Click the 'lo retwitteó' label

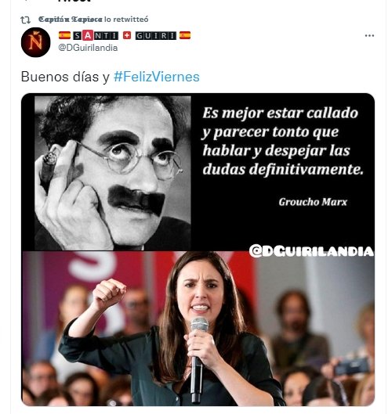point(126,20)
